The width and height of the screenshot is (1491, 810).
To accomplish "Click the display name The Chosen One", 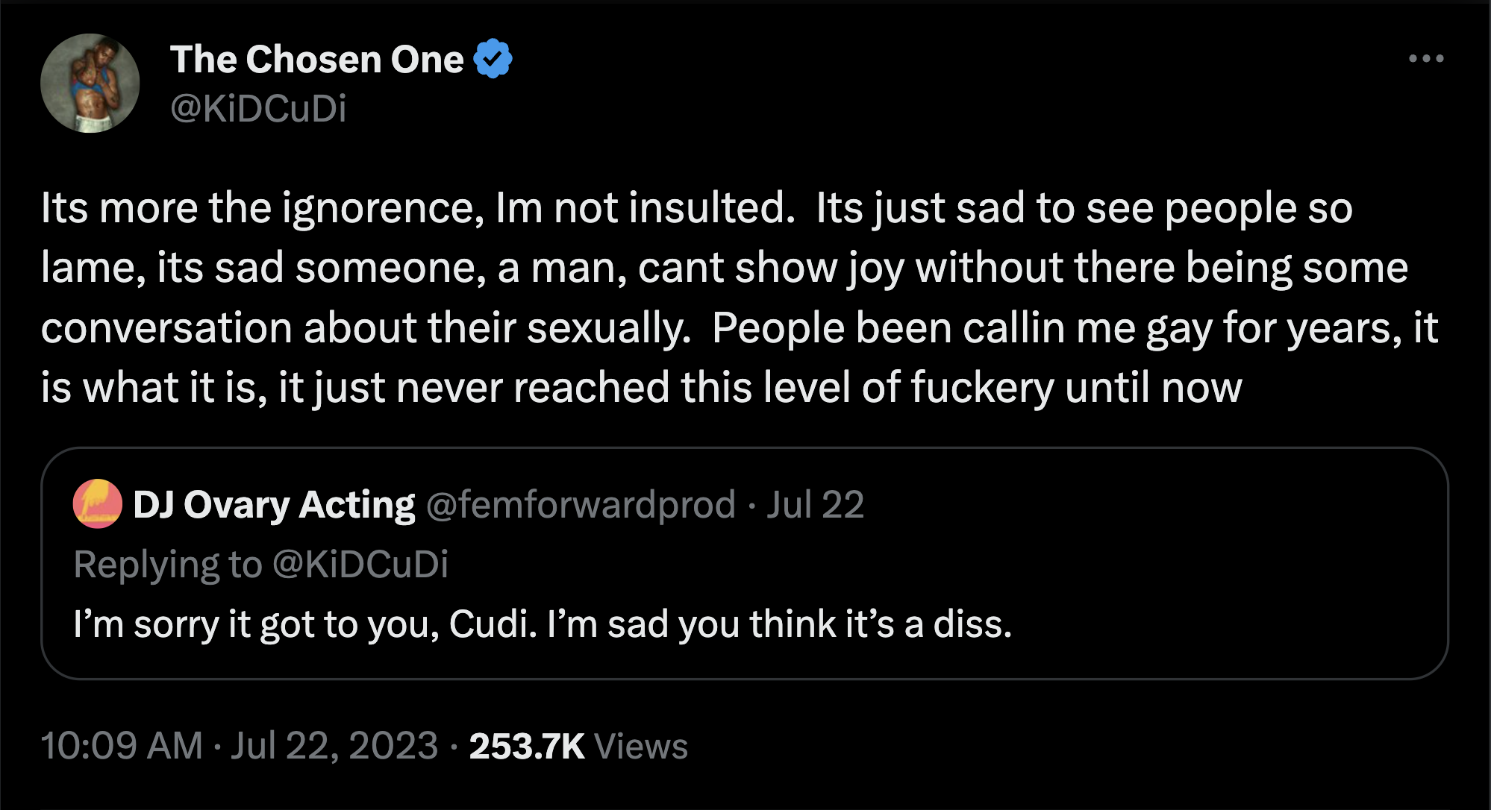I will click(x=314, y=59).
